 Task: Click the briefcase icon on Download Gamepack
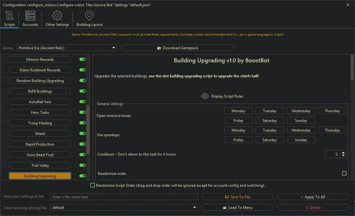pos(159,48)
